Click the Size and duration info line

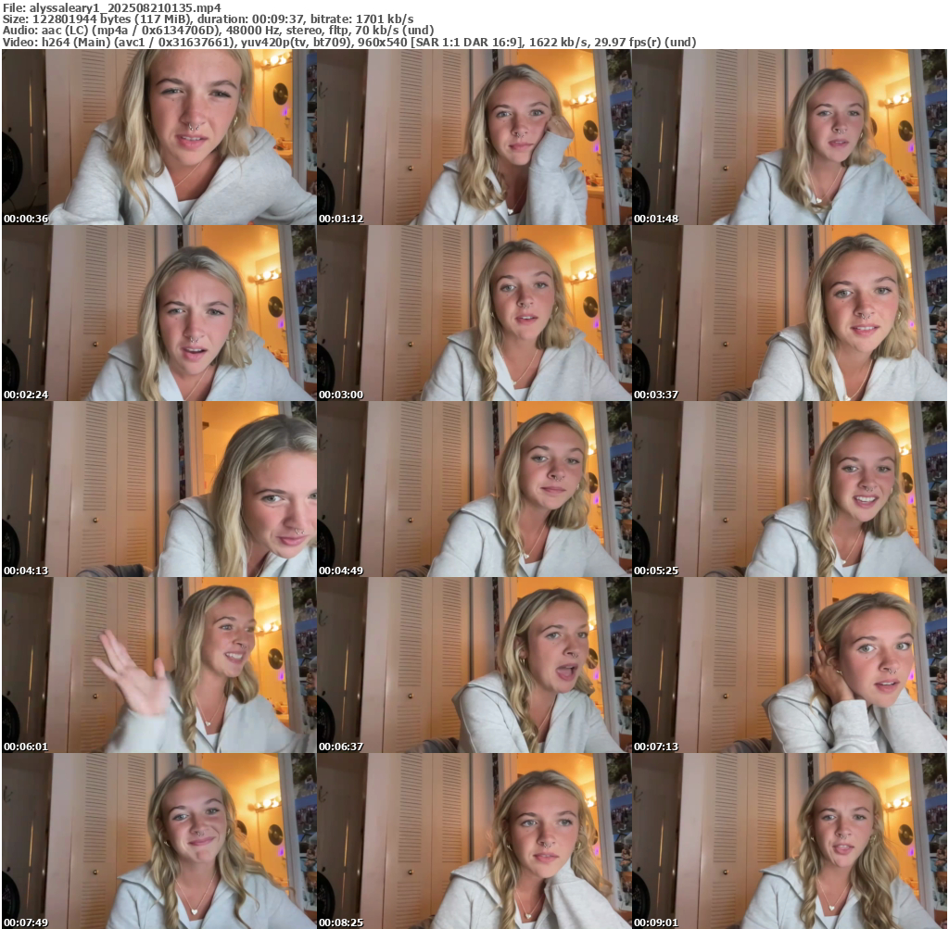point(208,19)
